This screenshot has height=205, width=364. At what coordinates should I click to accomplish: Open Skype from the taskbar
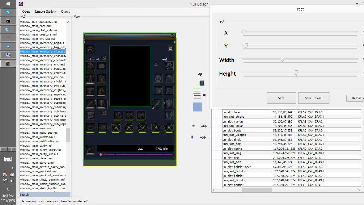pyautogui.click(x=8, y=12)
